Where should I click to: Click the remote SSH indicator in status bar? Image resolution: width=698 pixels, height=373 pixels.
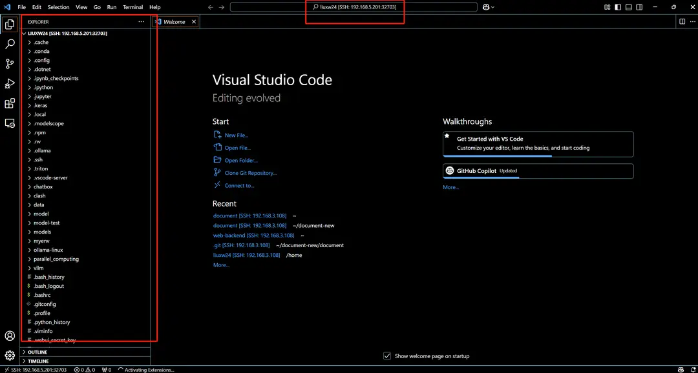point(35,369)
